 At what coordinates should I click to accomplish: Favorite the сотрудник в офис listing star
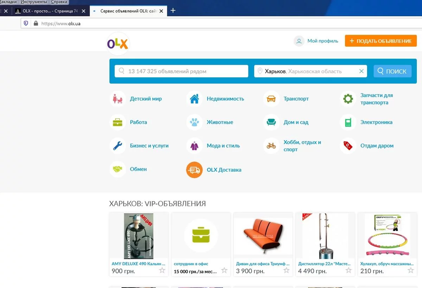(x=224, y=270)
